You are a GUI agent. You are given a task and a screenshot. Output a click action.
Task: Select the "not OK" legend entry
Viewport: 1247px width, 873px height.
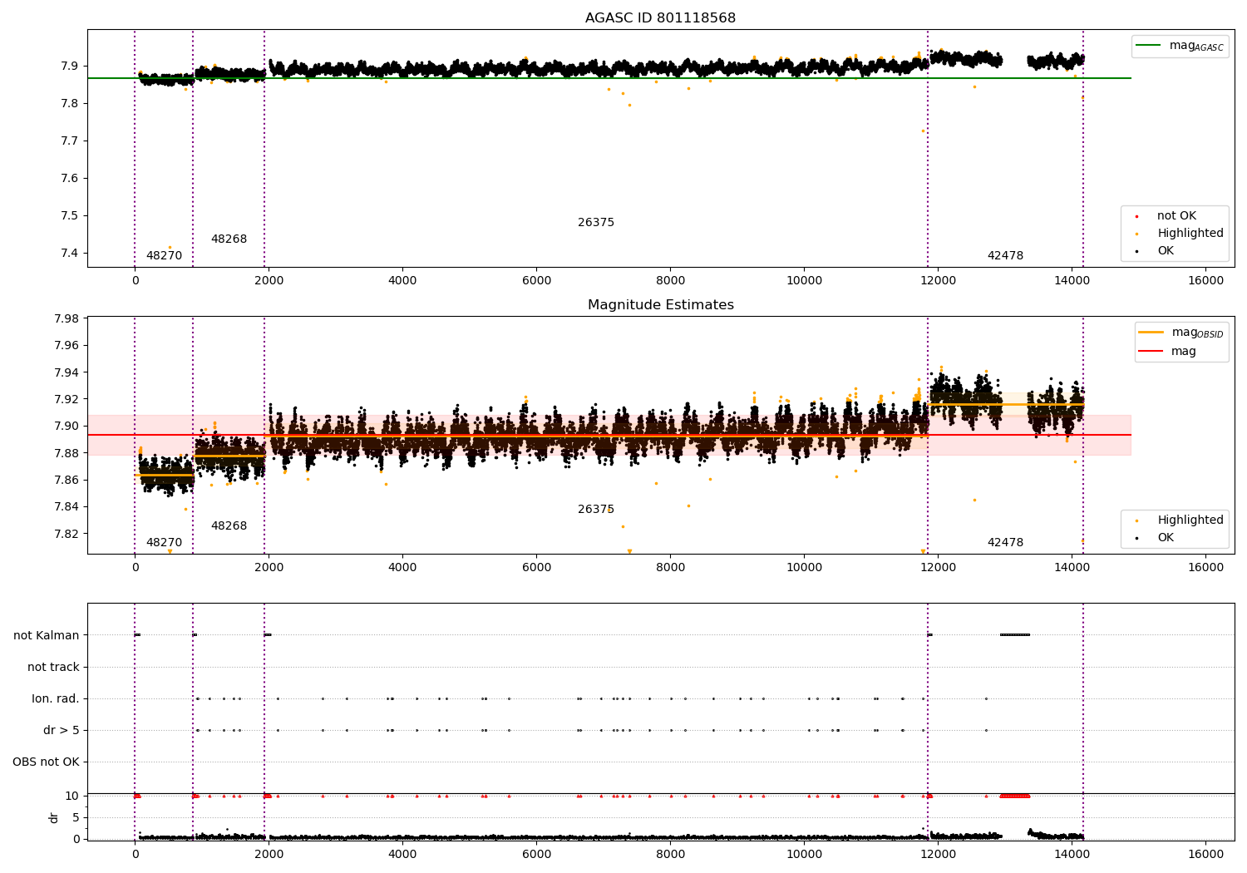(x=1176, y=216)
